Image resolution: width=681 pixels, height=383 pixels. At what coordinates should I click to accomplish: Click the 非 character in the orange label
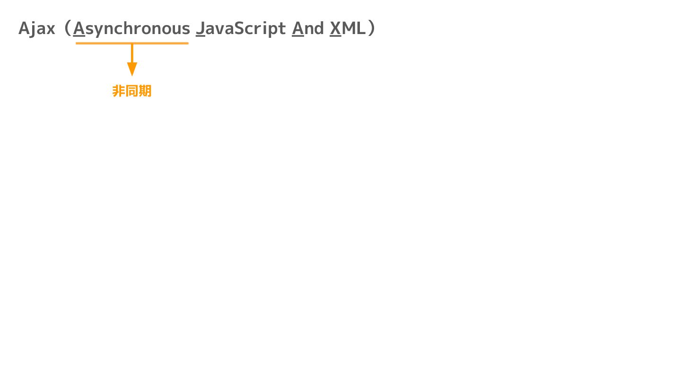pos(119,91)
